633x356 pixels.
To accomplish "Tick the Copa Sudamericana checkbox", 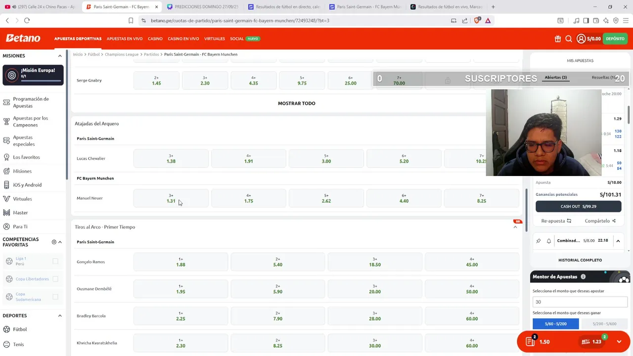I will click(x=55, y=297).
